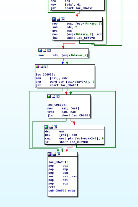
Task: Click the 'mov eax, [esi]' line
Action: [x=63, y=108]
